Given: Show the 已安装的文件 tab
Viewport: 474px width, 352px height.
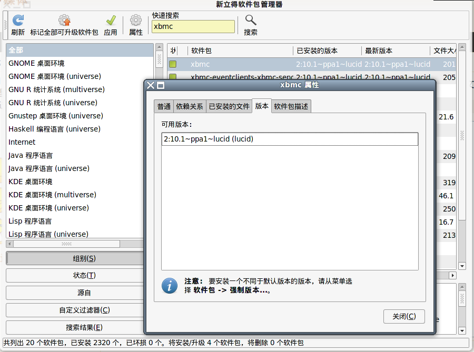Looking at the screenshot, I should [x=229, y=106].
